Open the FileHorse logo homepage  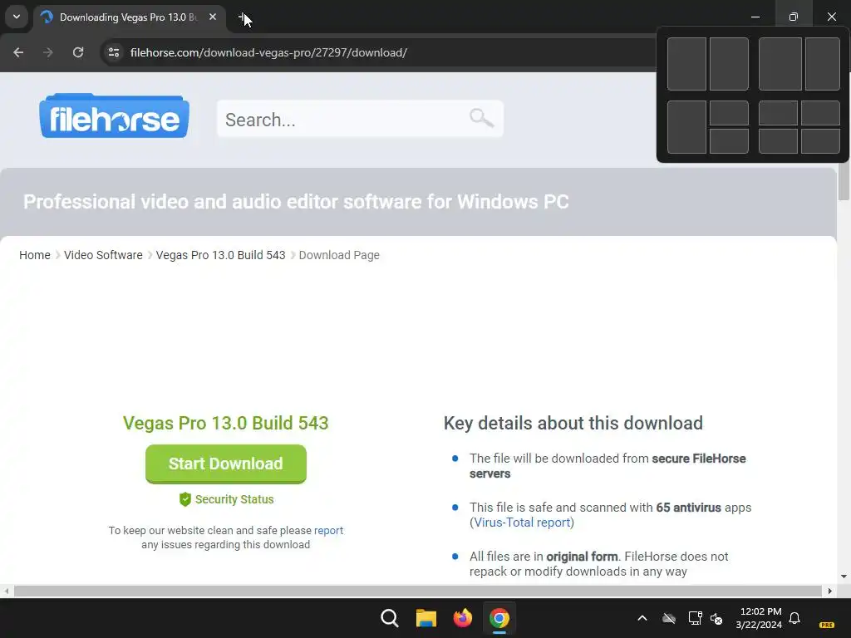[x=114, y=116]
